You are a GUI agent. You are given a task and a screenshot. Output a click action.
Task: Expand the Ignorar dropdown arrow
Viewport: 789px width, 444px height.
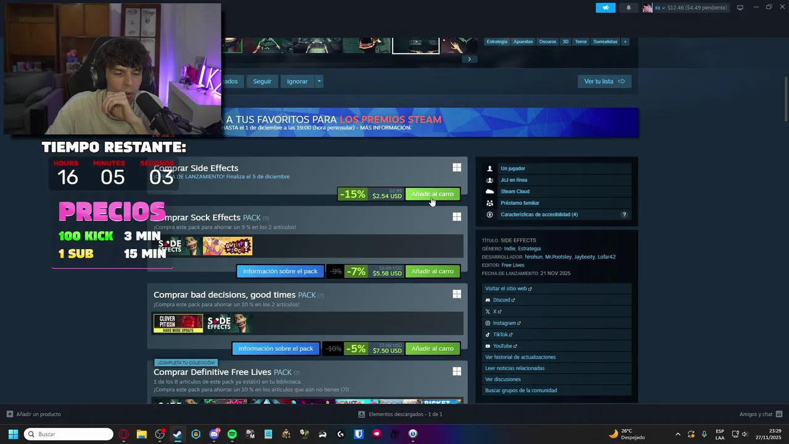(x=319, y=81)
